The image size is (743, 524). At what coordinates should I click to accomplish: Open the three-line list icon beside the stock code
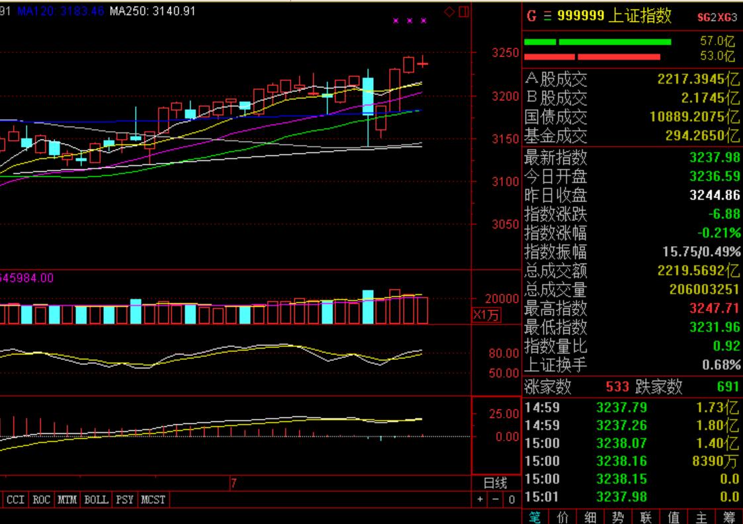(547, 16)
